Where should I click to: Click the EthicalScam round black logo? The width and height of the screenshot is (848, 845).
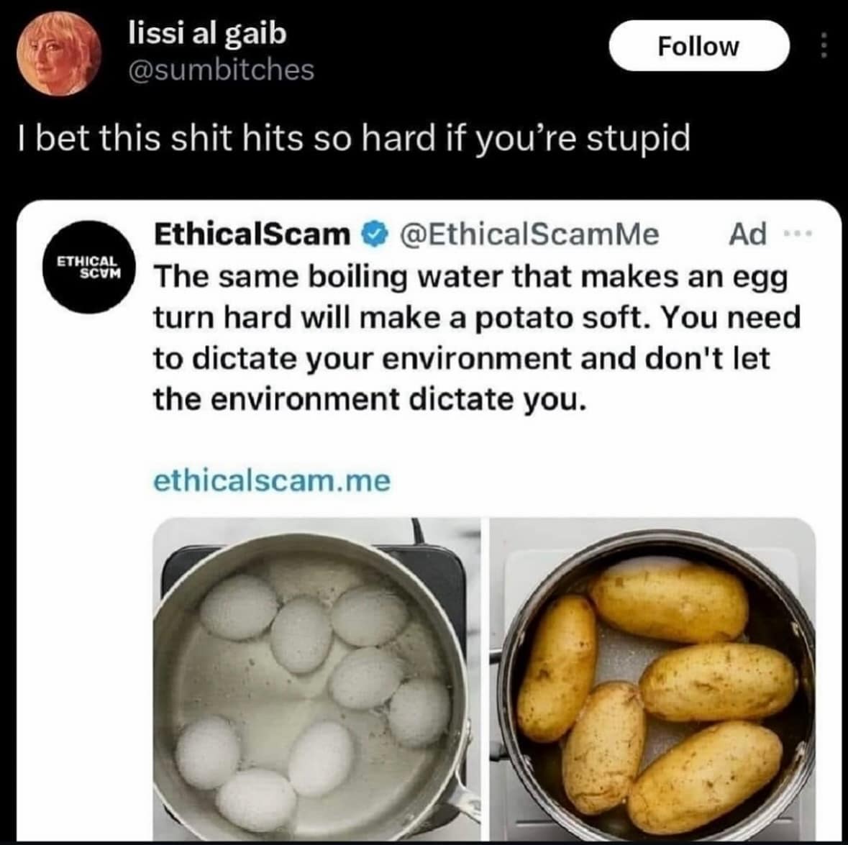pos(88,267)
